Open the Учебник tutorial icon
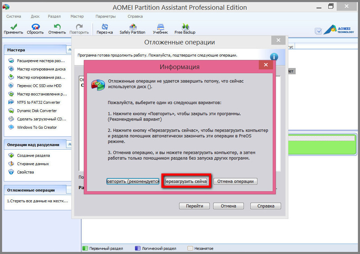This screenshot has height=254, width=360. click(x=160, y=29)
